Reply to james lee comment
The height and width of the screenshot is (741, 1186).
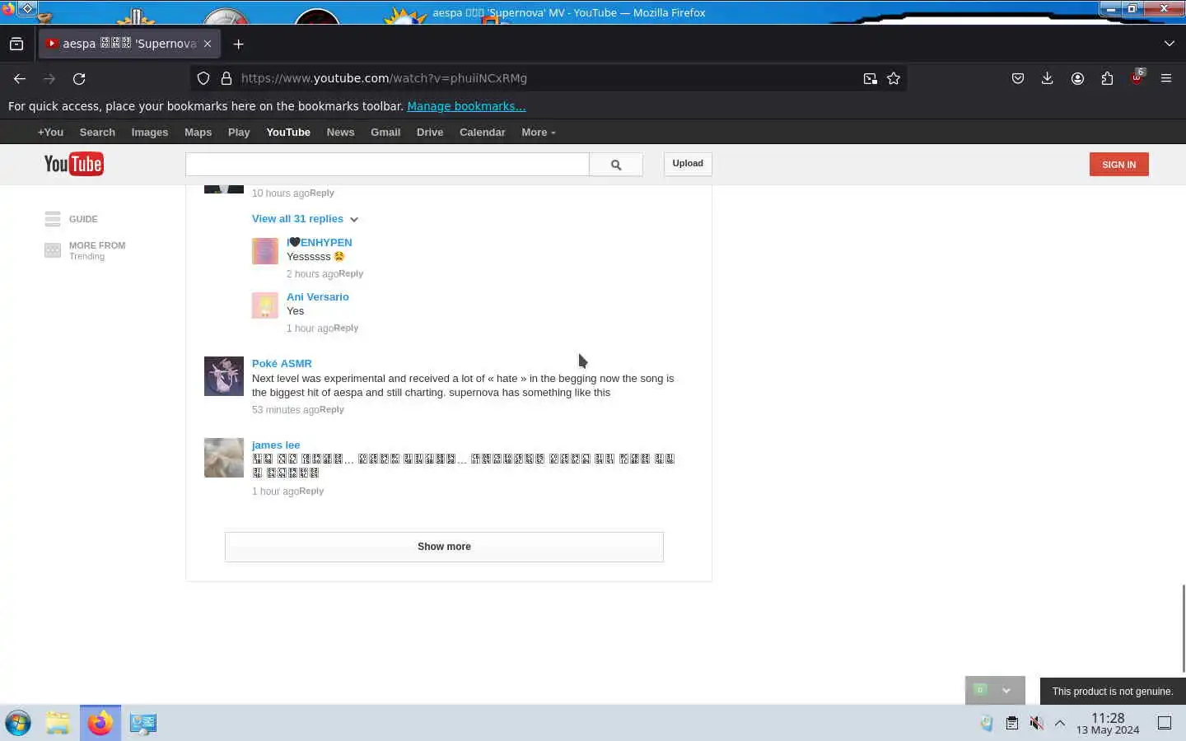(311, 491)
